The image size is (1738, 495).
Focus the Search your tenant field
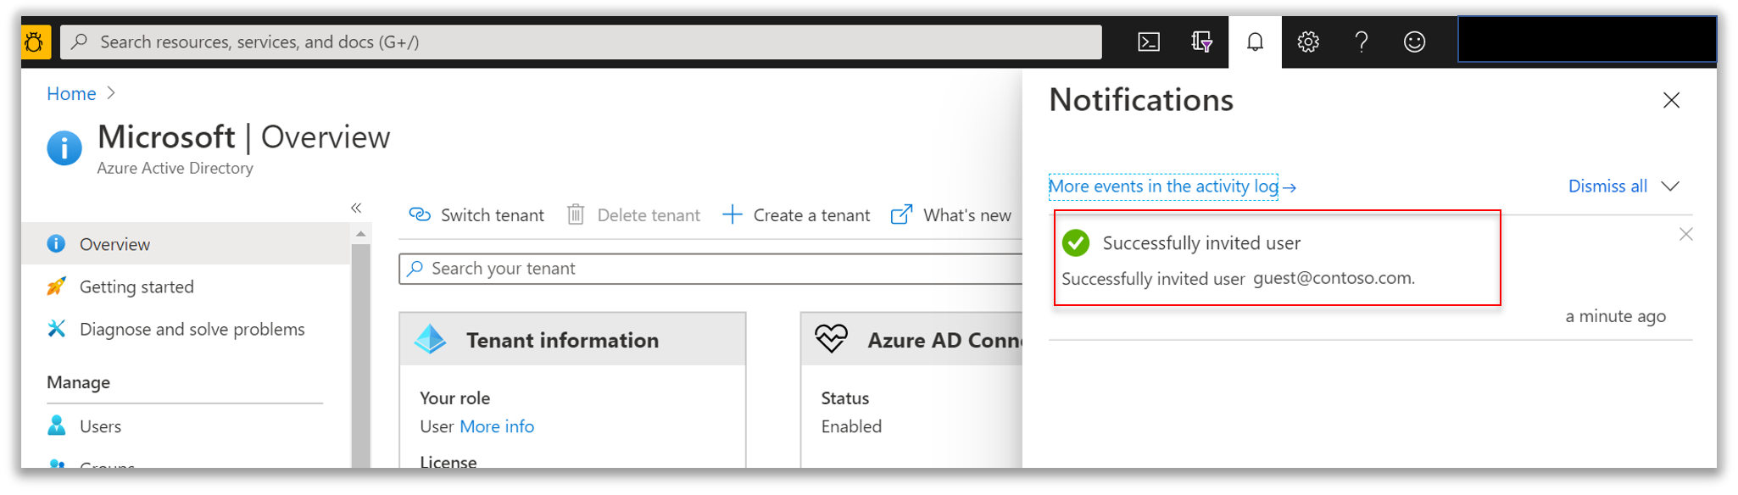[x=710, y=269]
